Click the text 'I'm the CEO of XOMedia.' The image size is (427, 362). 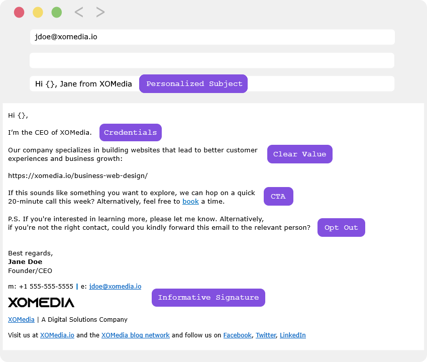click(50, 132)
